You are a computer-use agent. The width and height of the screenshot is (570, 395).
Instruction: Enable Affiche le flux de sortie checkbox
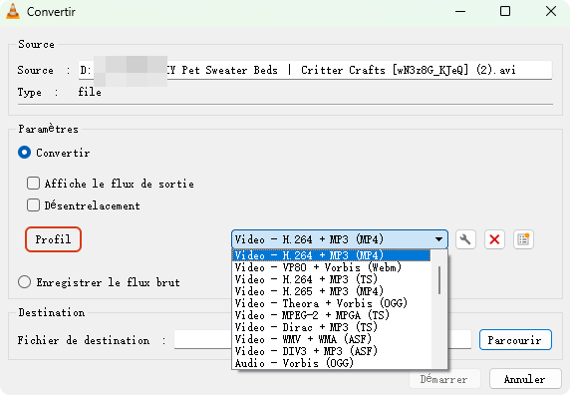pyautogui.click(x=33, y=184)
